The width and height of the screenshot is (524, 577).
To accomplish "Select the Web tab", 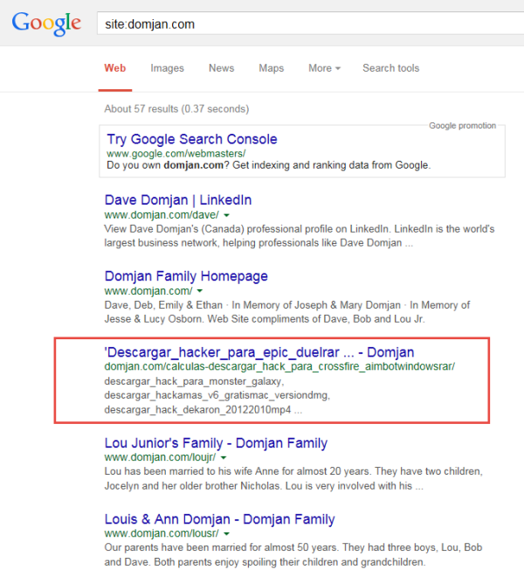I will point(114,68).
